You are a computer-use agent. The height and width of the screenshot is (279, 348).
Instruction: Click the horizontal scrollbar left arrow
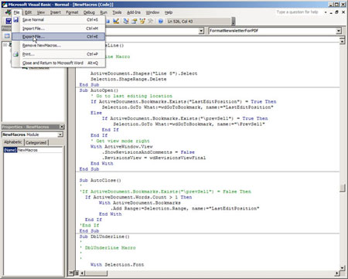(83, 273)
